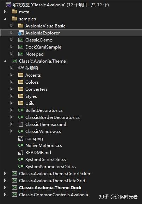Click the meta folder icon

tap(14, 12)
